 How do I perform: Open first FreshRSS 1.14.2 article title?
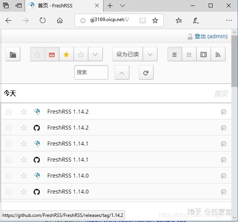pos(68,112)
